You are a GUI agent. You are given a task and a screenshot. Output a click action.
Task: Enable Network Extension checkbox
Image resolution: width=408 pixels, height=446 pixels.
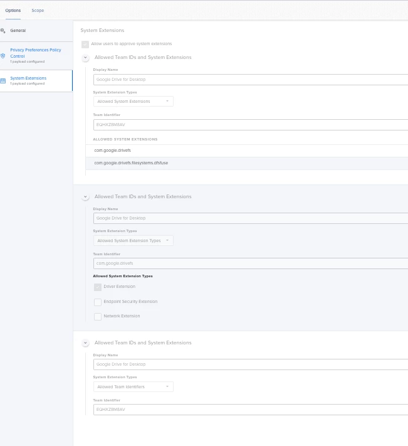(98, 317)
